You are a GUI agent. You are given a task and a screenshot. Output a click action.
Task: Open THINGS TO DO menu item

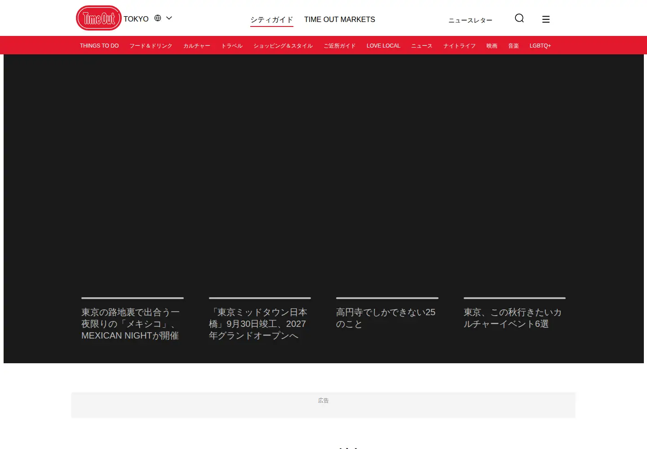[x=99, y=46]
